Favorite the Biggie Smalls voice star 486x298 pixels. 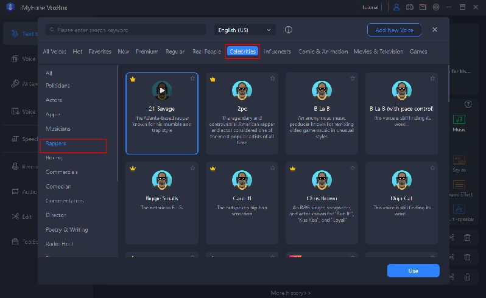192,168
